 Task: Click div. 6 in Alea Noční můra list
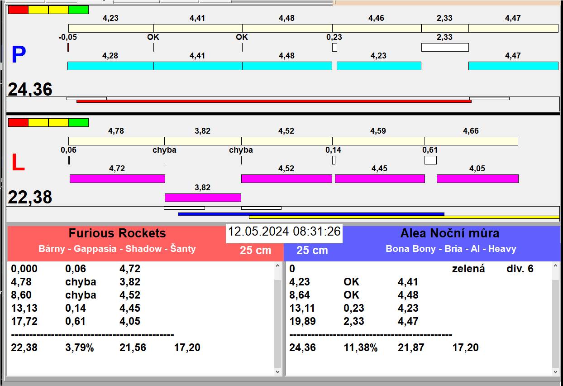coord(520,269)
